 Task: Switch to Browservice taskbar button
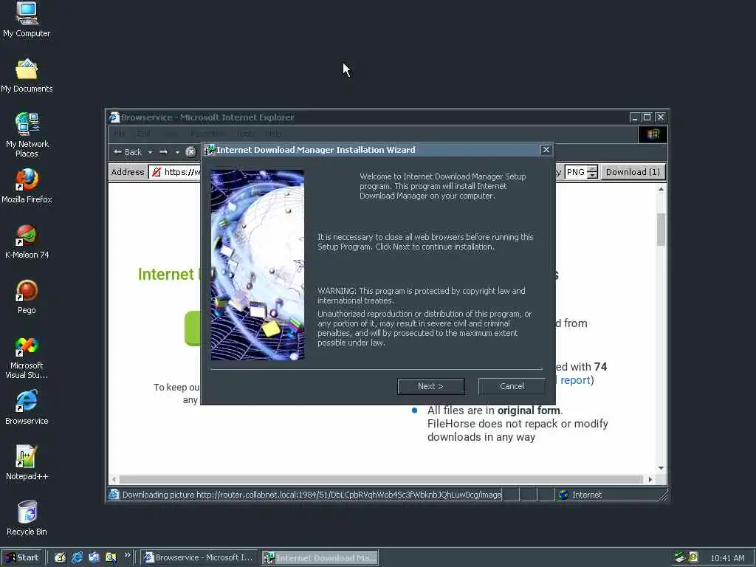199,557
